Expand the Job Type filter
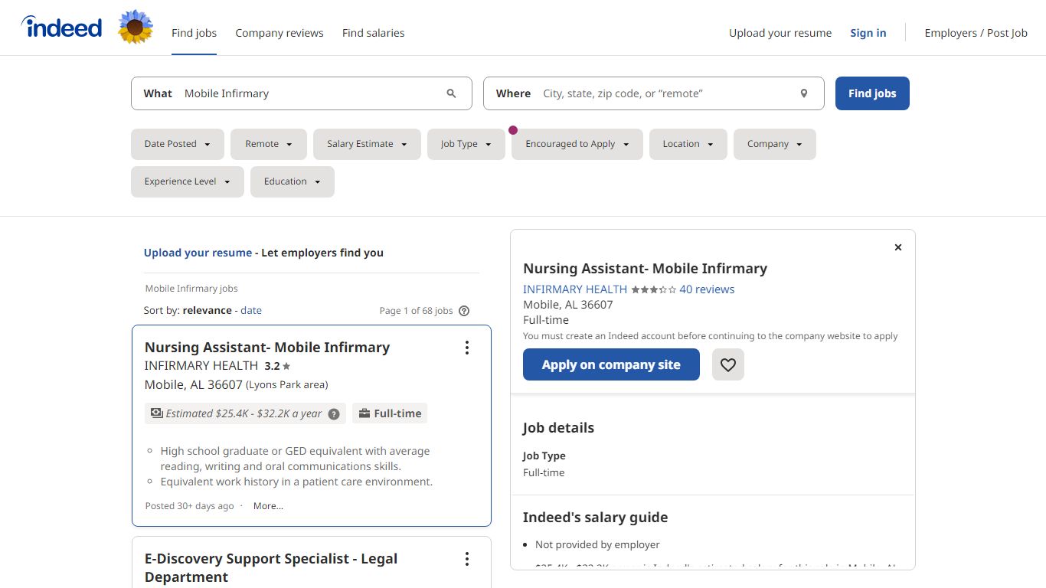1046x588 pixels. pyautogui.click(x=466, y=144)
